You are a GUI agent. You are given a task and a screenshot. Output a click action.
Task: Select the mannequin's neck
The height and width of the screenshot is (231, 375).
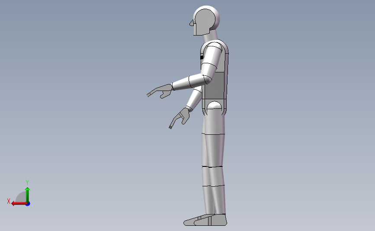[x=211, y=35]
